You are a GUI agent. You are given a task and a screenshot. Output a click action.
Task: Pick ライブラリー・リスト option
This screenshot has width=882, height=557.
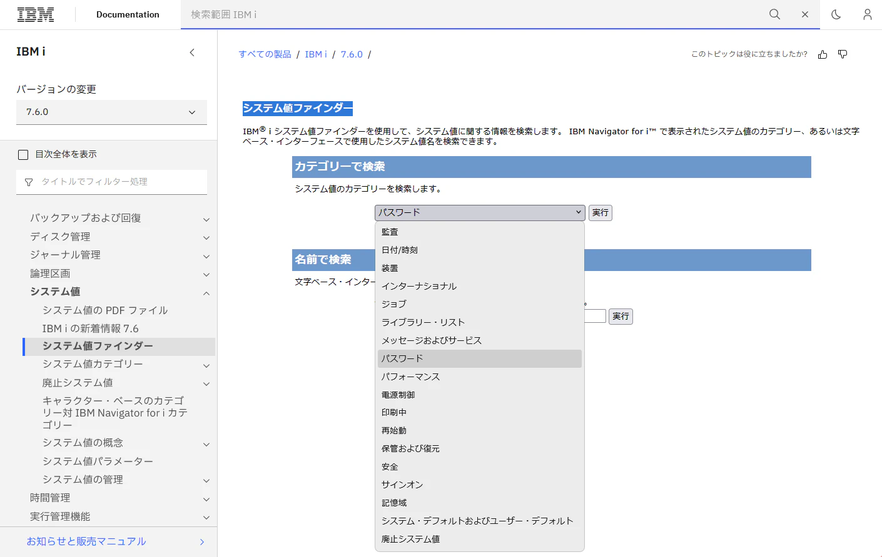coord(480,322)
